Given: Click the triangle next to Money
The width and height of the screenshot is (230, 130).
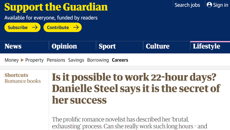Looking at the screenshot, I should click(x=22, y=60).
